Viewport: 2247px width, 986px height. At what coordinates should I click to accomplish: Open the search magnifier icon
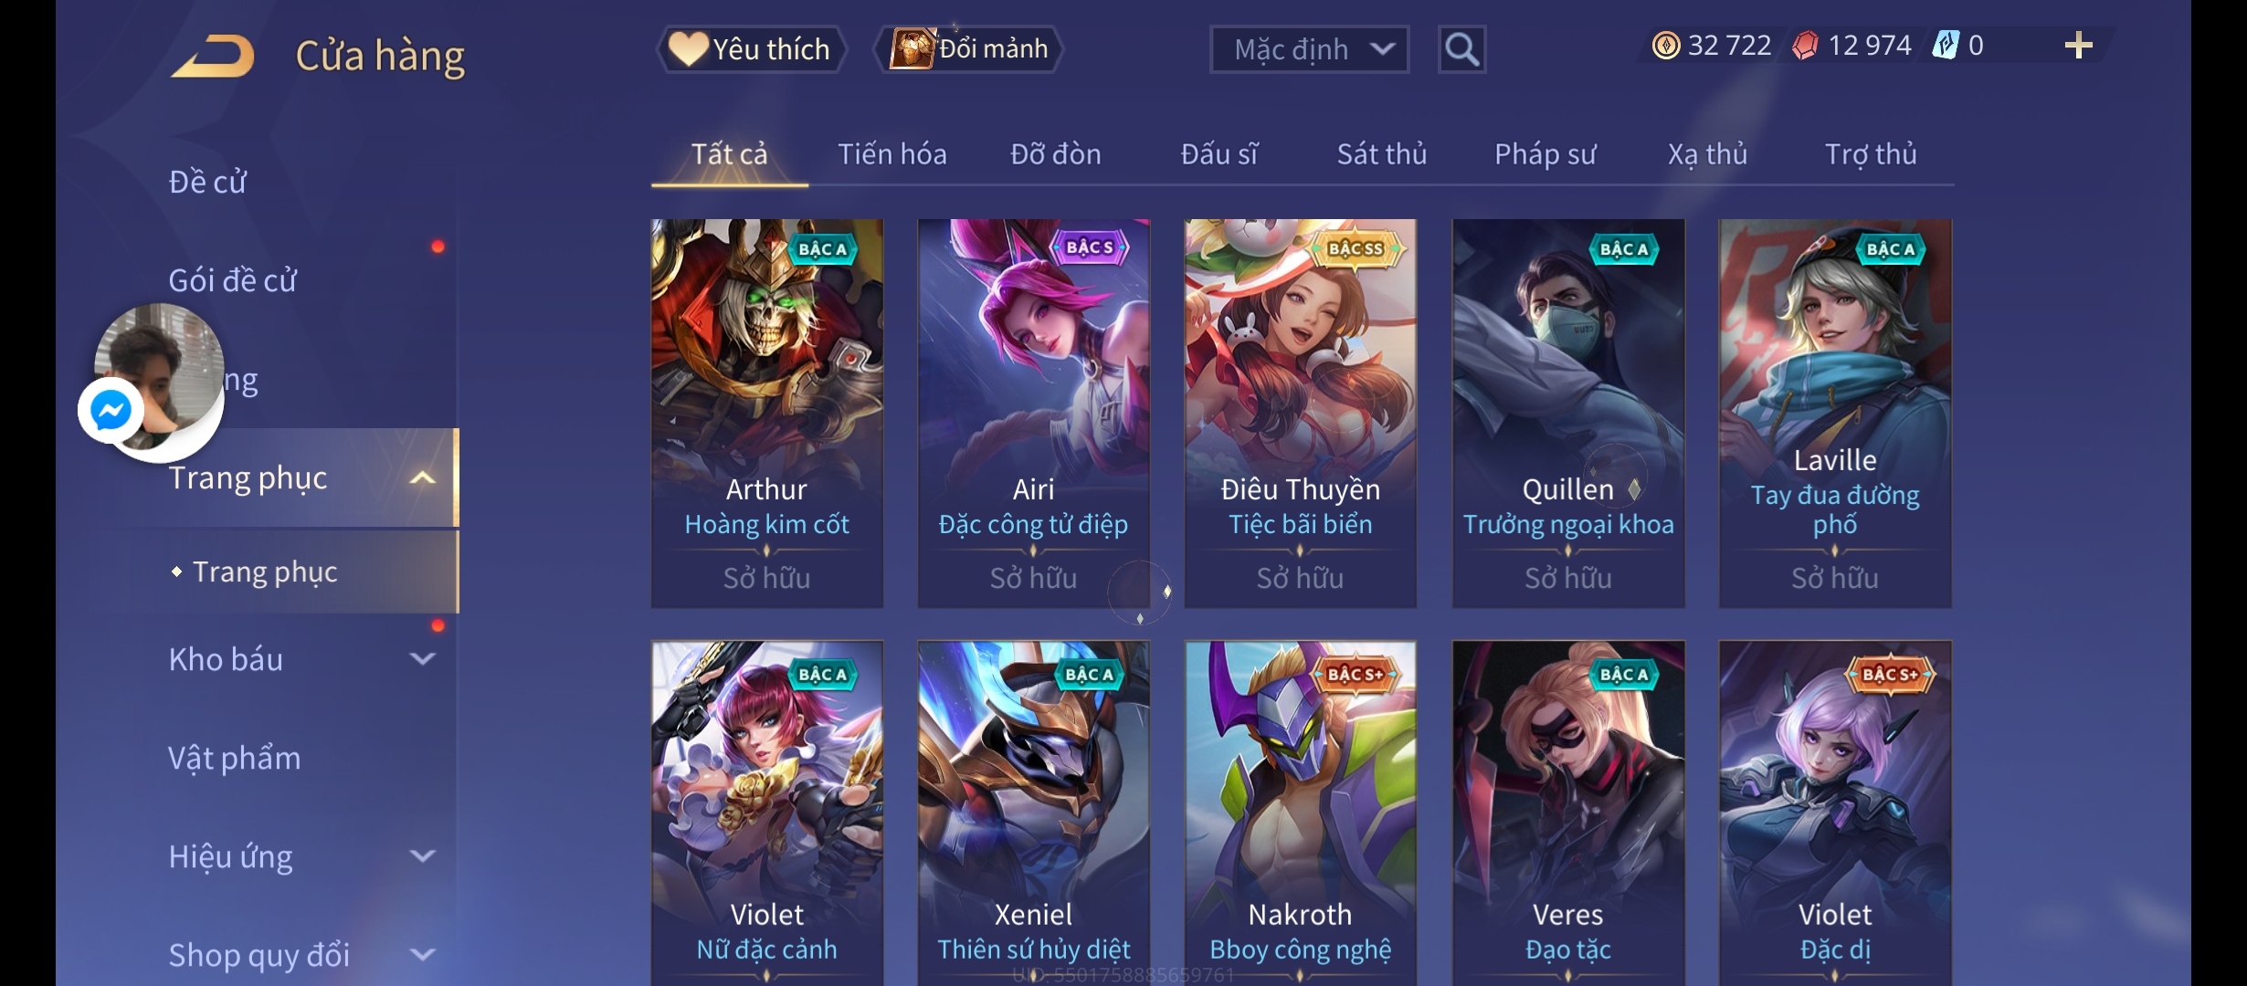[x=1461, y=49]
